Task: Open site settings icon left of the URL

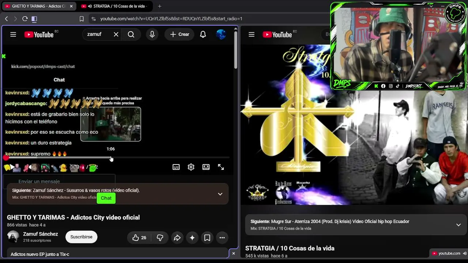Action: 94,19
